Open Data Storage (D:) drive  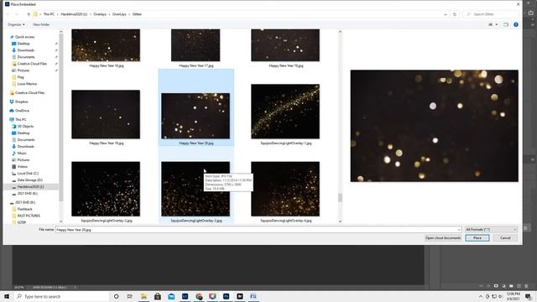click(30, 180)
